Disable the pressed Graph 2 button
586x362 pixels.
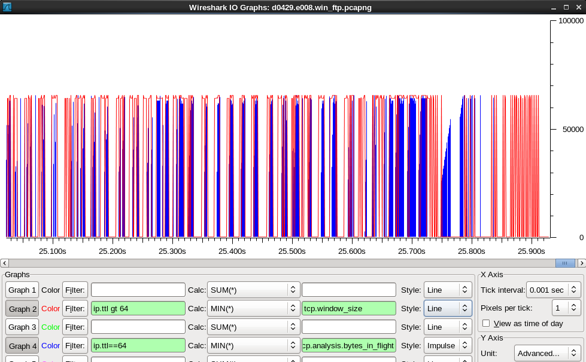pyautogui.click(x=22, y=308)
